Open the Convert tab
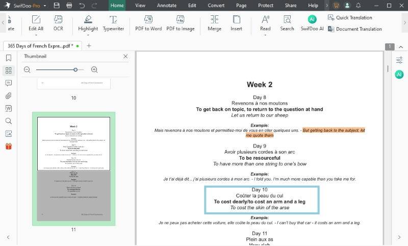Screen dimensions: 408x246 216,5
